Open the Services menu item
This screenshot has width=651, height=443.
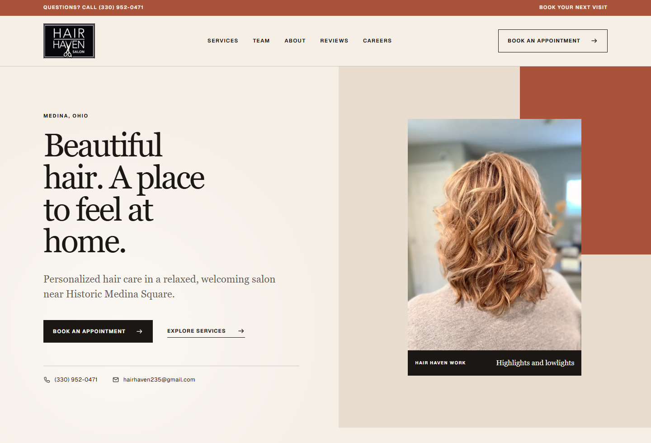223,41
